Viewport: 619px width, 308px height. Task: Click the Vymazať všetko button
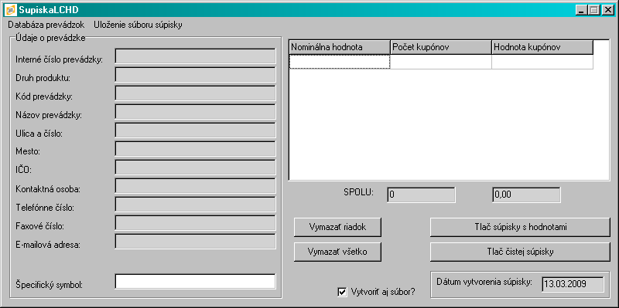337,252
